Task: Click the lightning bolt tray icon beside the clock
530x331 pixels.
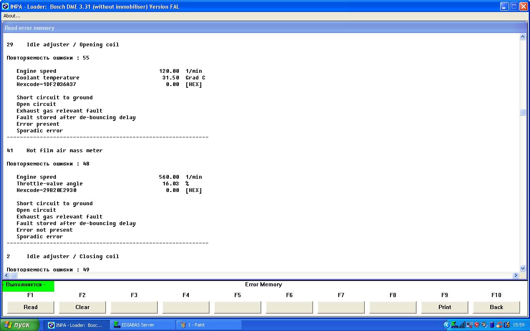Action: tap(506, 325)
